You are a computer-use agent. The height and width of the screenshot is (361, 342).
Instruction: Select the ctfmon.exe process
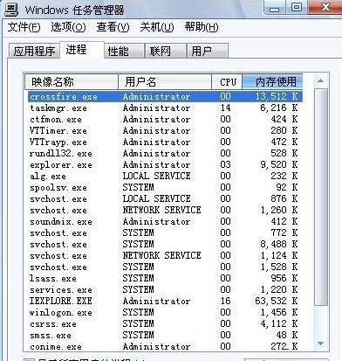(165, 119)
